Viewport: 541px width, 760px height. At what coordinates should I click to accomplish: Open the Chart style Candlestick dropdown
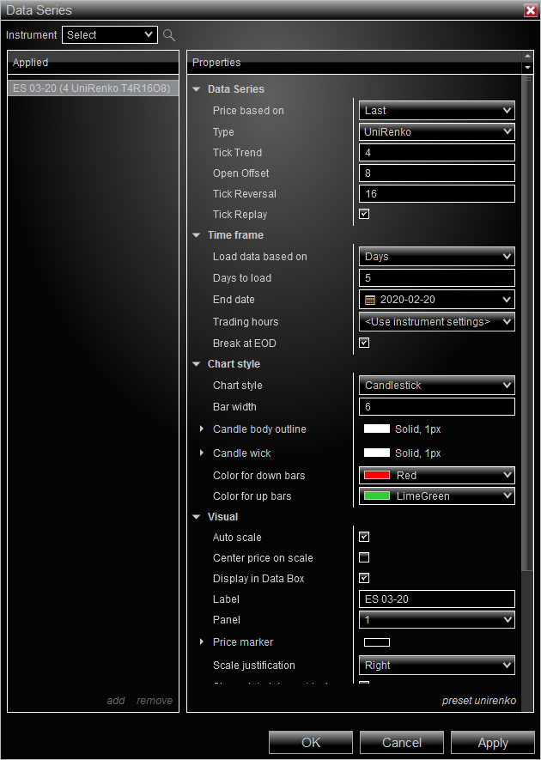click(437, 386)
